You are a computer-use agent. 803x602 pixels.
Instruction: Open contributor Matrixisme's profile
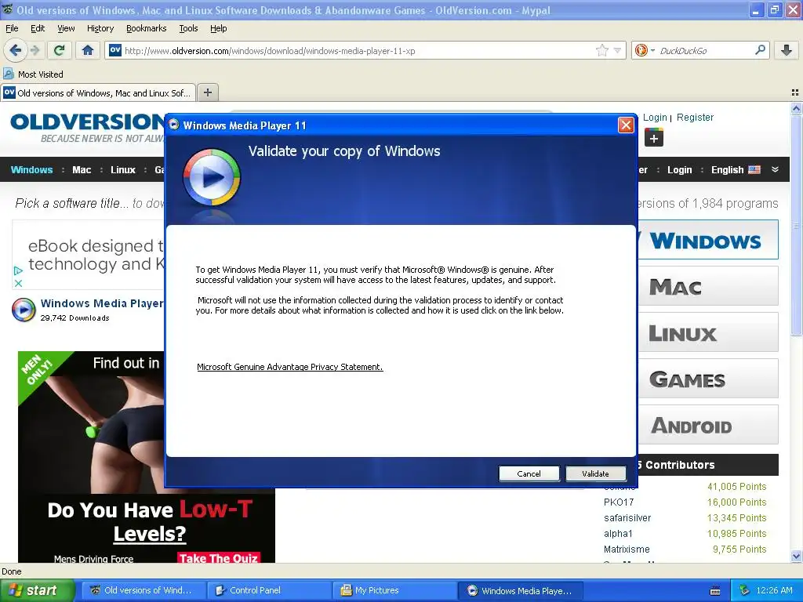pos(627,549)
